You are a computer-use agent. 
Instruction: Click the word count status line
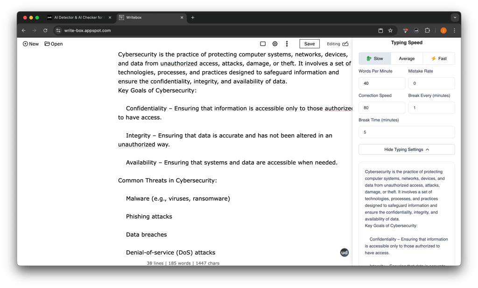[x=183, y=263]
